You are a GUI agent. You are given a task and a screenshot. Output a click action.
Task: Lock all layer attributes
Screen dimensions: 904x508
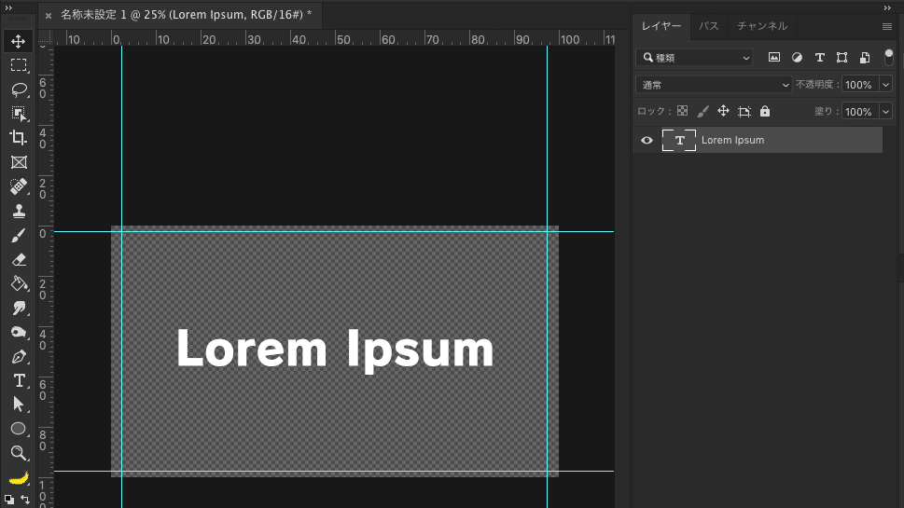[764, 111]
